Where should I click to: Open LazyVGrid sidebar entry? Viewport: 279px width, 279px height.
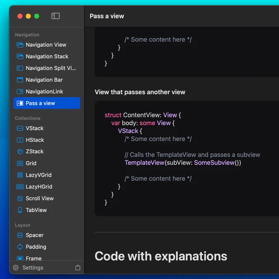[47, 175]
